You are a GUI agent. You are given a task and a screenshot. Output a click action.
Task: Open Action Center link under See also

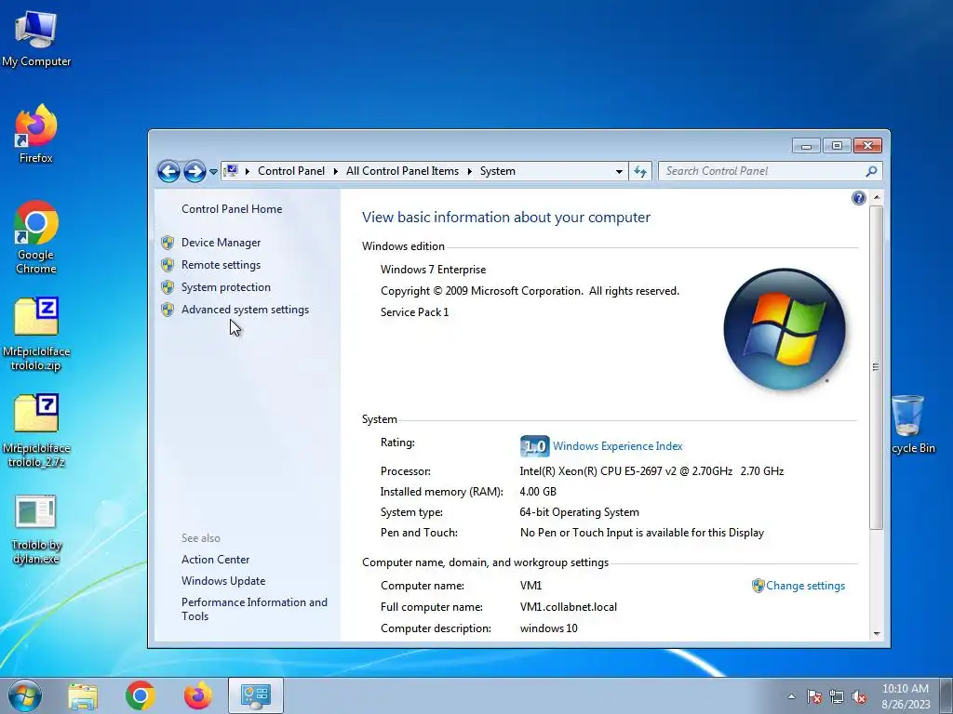coord(215,560)
